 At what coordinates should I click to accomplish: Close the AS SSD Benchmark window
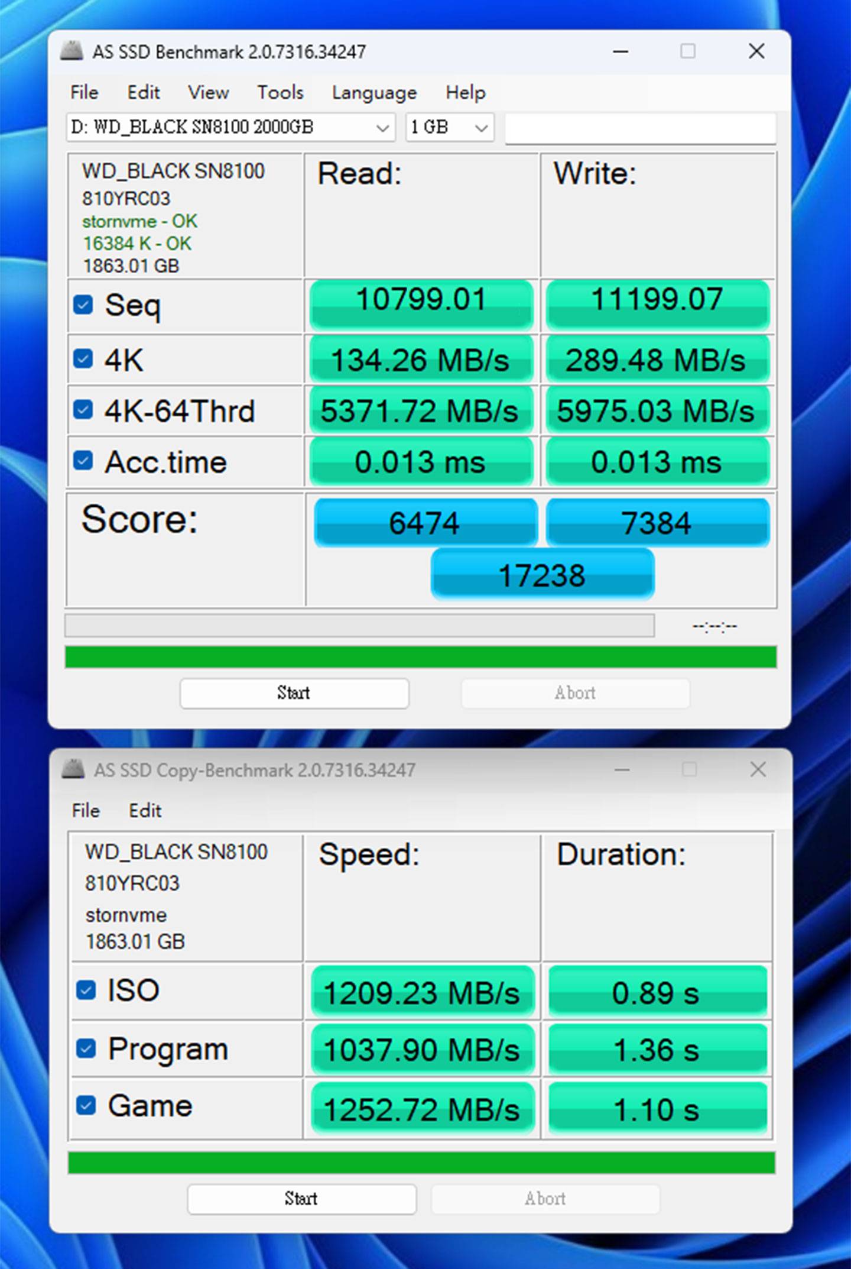[757, 51]
